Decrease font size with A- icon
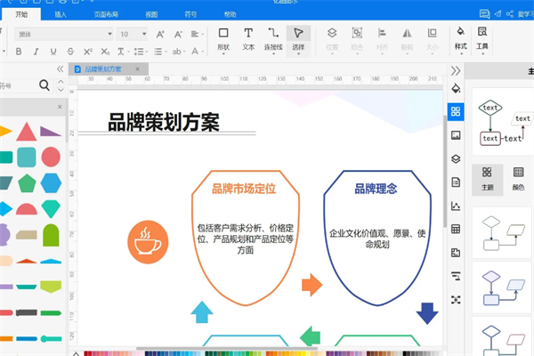 click(x=178, y=34)
